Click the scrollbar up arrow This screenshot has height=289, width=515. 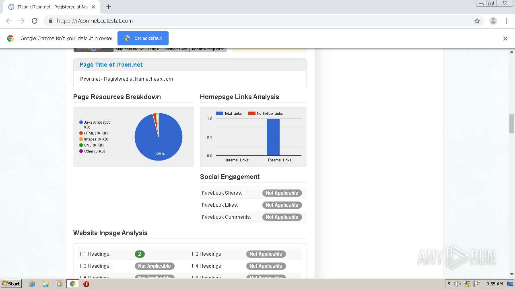512,52
